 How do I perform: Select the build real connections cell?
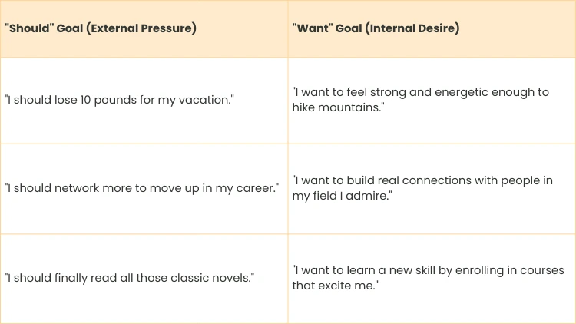point(422,188)
